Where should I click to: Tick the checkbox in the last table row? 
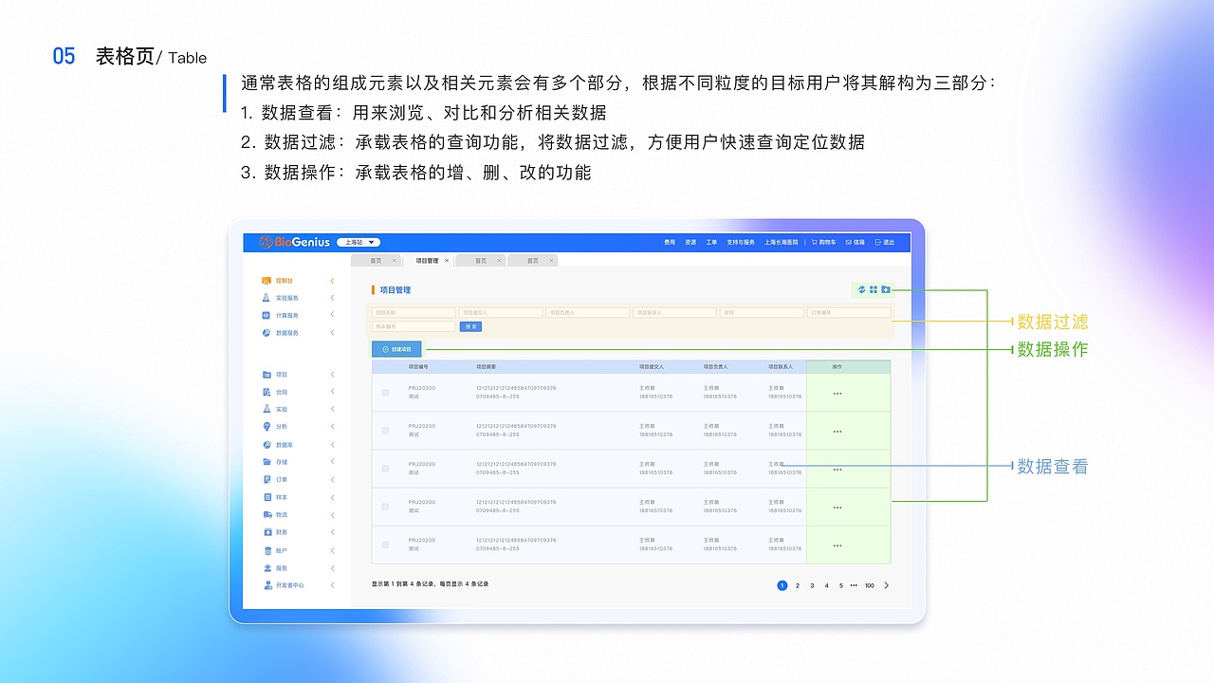(385, 545)
